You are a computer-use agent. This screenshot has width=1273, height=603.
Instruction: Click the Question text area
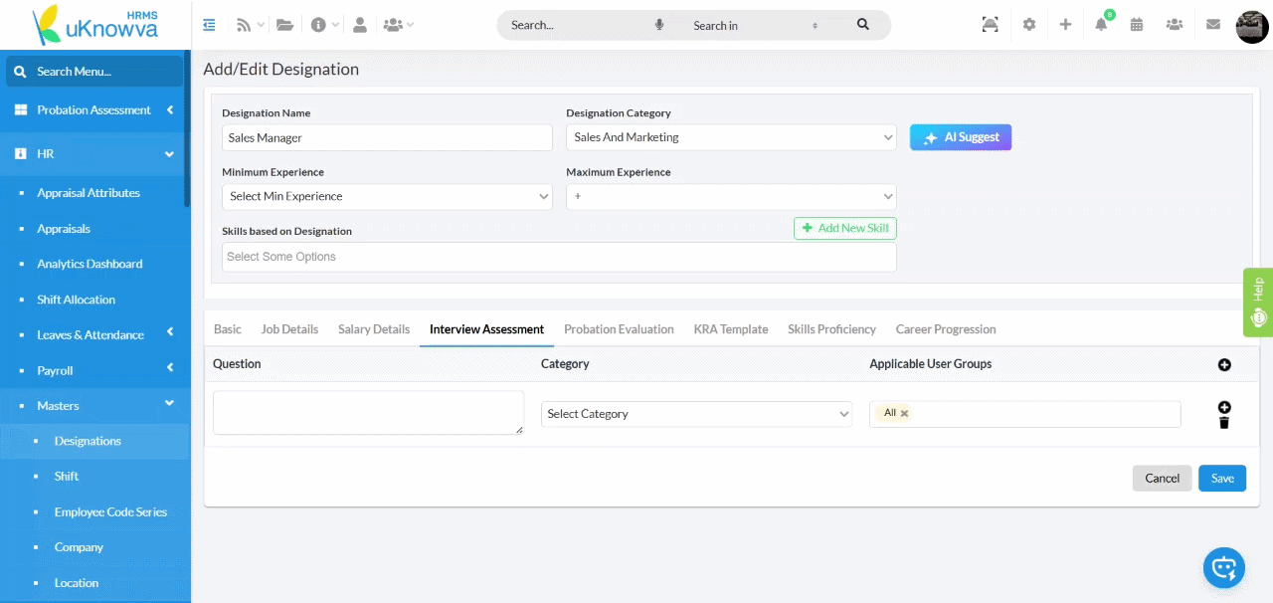pyautogui.click(x=368, y=413)
